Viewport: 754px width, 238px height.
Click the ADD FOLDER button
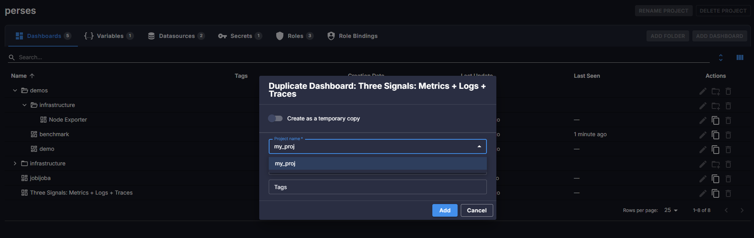pyautogui.click(x=667, y=36)
